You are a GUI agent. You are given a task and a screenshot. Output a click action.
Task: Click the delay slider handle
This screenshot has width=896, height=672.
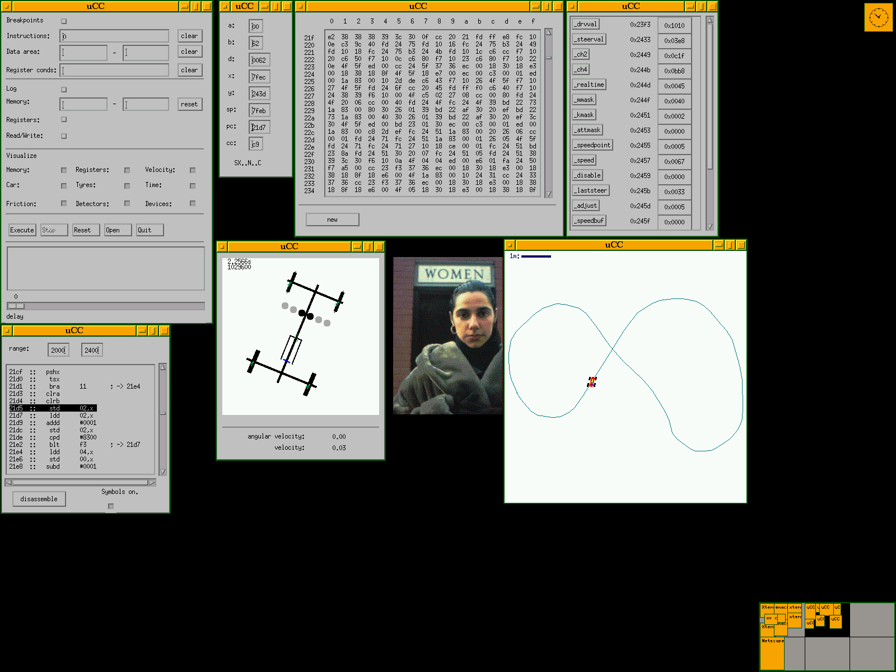[16, 306]
